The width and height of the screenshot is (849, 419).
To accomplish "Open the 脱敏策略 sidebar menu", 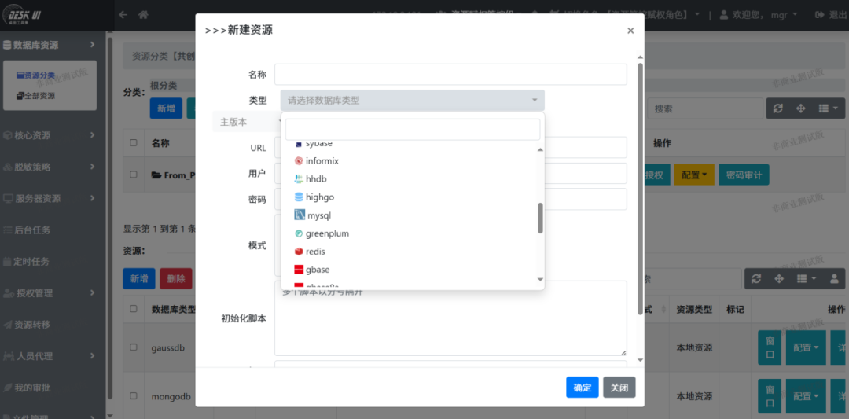I will pos(49,167).
